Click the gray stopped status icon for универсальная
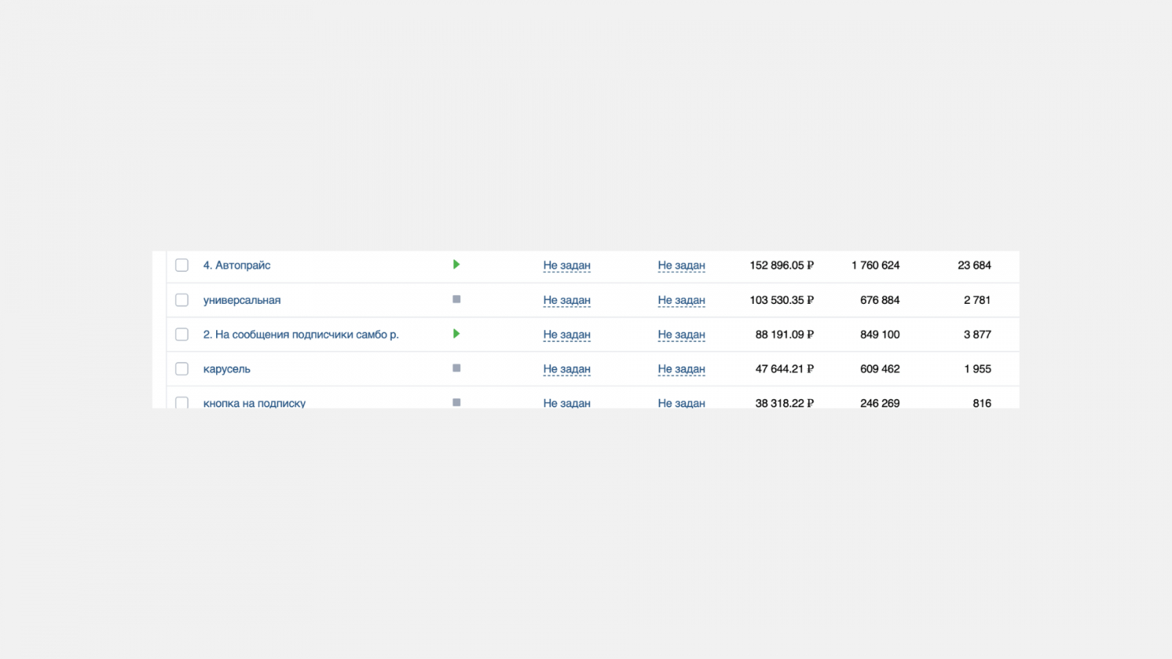This screenshot has height=659, width=1172. 456,299
